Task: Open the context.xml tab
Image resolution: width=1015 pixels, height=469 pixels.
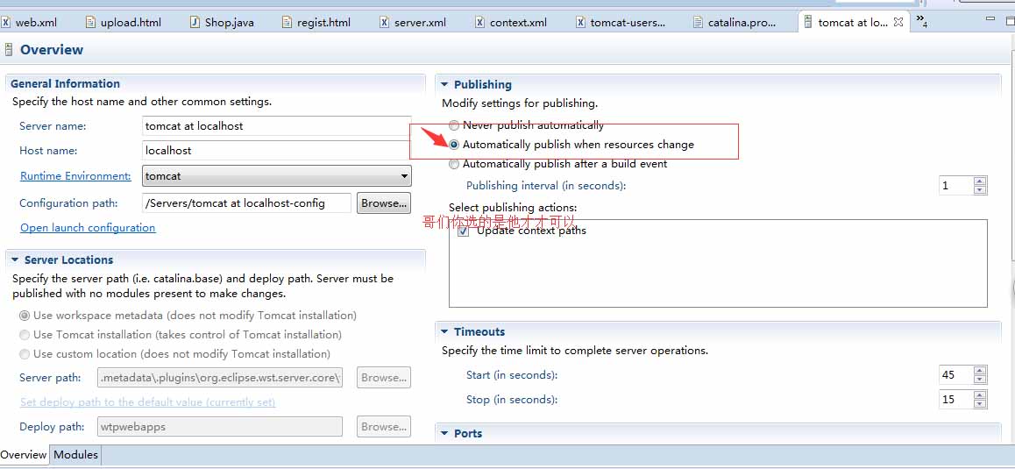Action: [511, 22]
